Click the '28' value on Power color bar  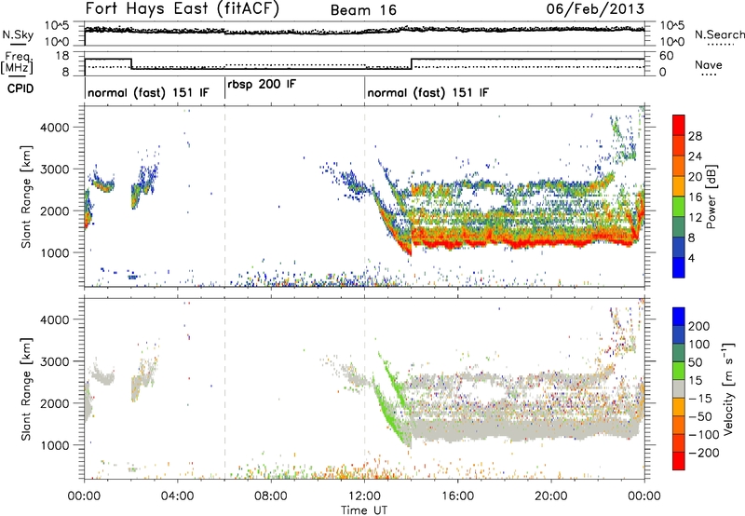click(695, 136)
